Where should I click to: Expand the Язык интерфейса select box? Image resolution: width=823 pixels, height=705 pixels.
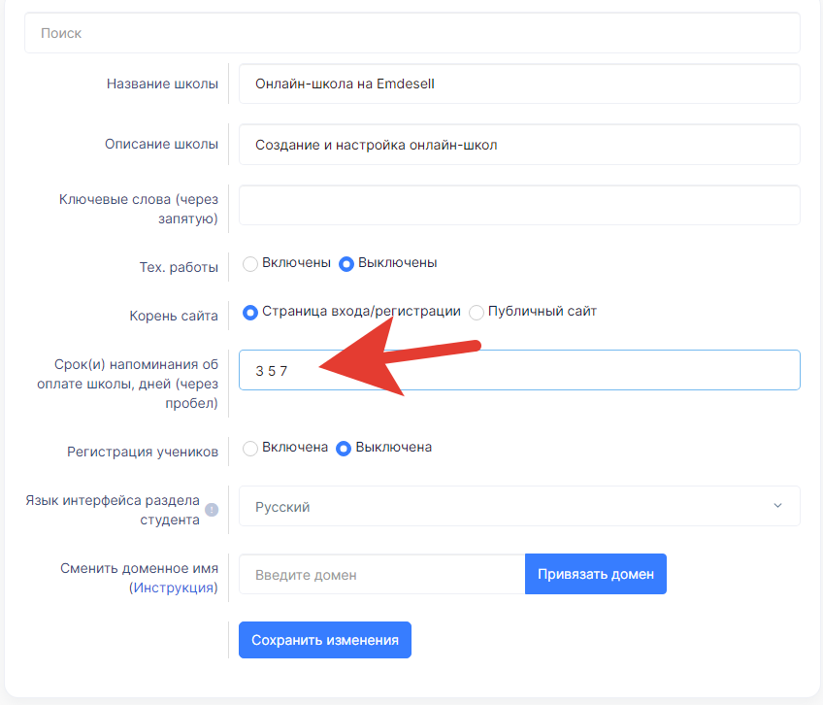point(519,506)
